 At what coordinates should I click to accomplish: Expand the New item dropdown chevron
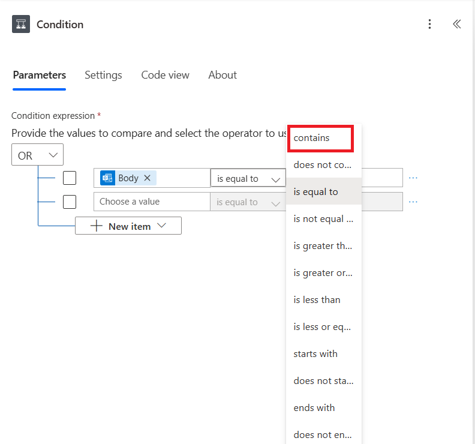click(162, 226)
